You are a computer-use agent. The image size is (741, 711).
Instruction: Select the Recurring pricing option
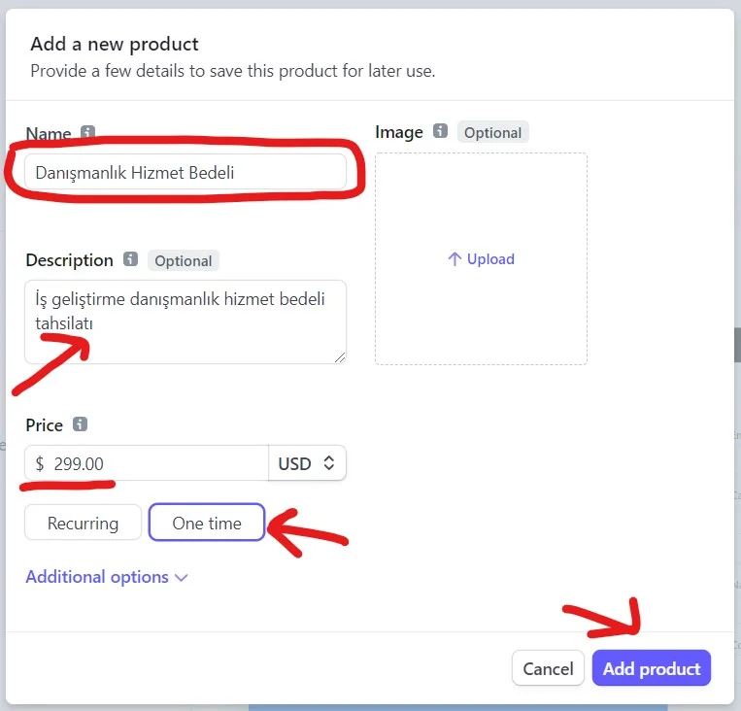83,524
